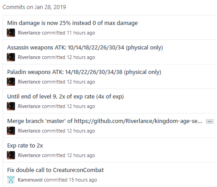Viewport: 217px width, 187px height.
Task: Click avatar beside Assassin weapons commit
Action: [x=11, y=57]
